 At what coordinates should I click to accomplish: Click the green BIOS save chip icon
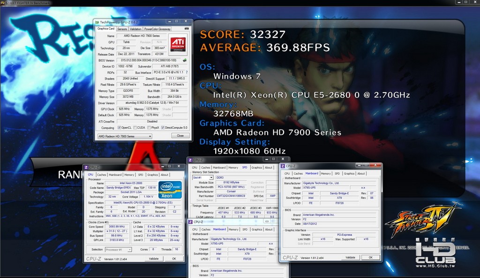[185, 60]
